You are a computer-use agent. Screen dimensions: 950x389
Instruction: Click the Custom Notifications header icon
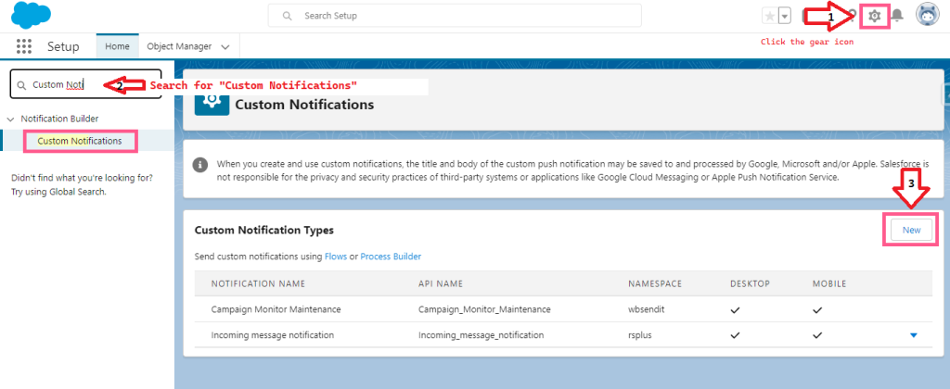point(212,104)
